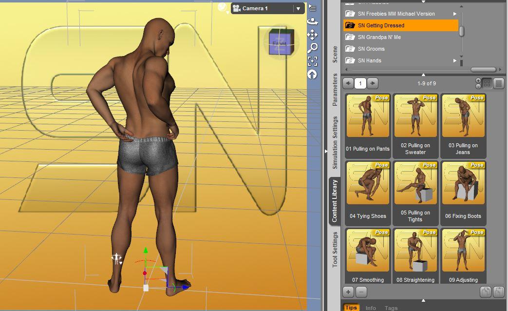508x311 pixels.
Task: Click the splitter arrow above Tips tab
Action: [423, 301]
